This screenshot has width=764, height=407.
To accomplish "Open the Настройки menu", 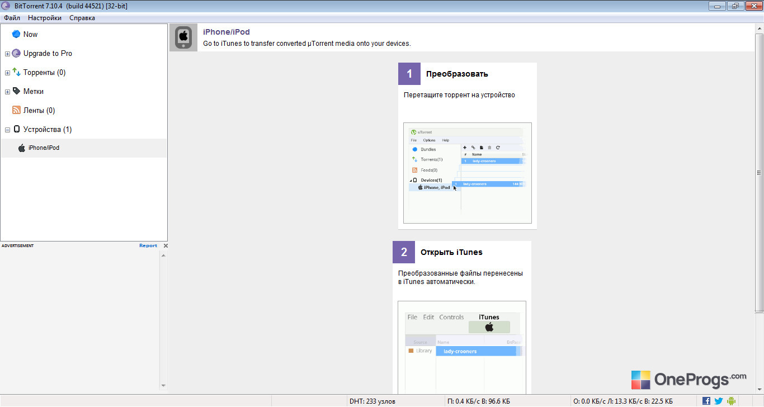I will tap(45, 18).
